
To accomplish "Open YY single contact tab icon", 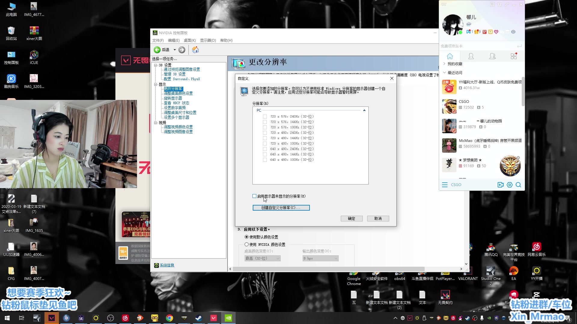I will pyautogui.click(x=471, y=56).
